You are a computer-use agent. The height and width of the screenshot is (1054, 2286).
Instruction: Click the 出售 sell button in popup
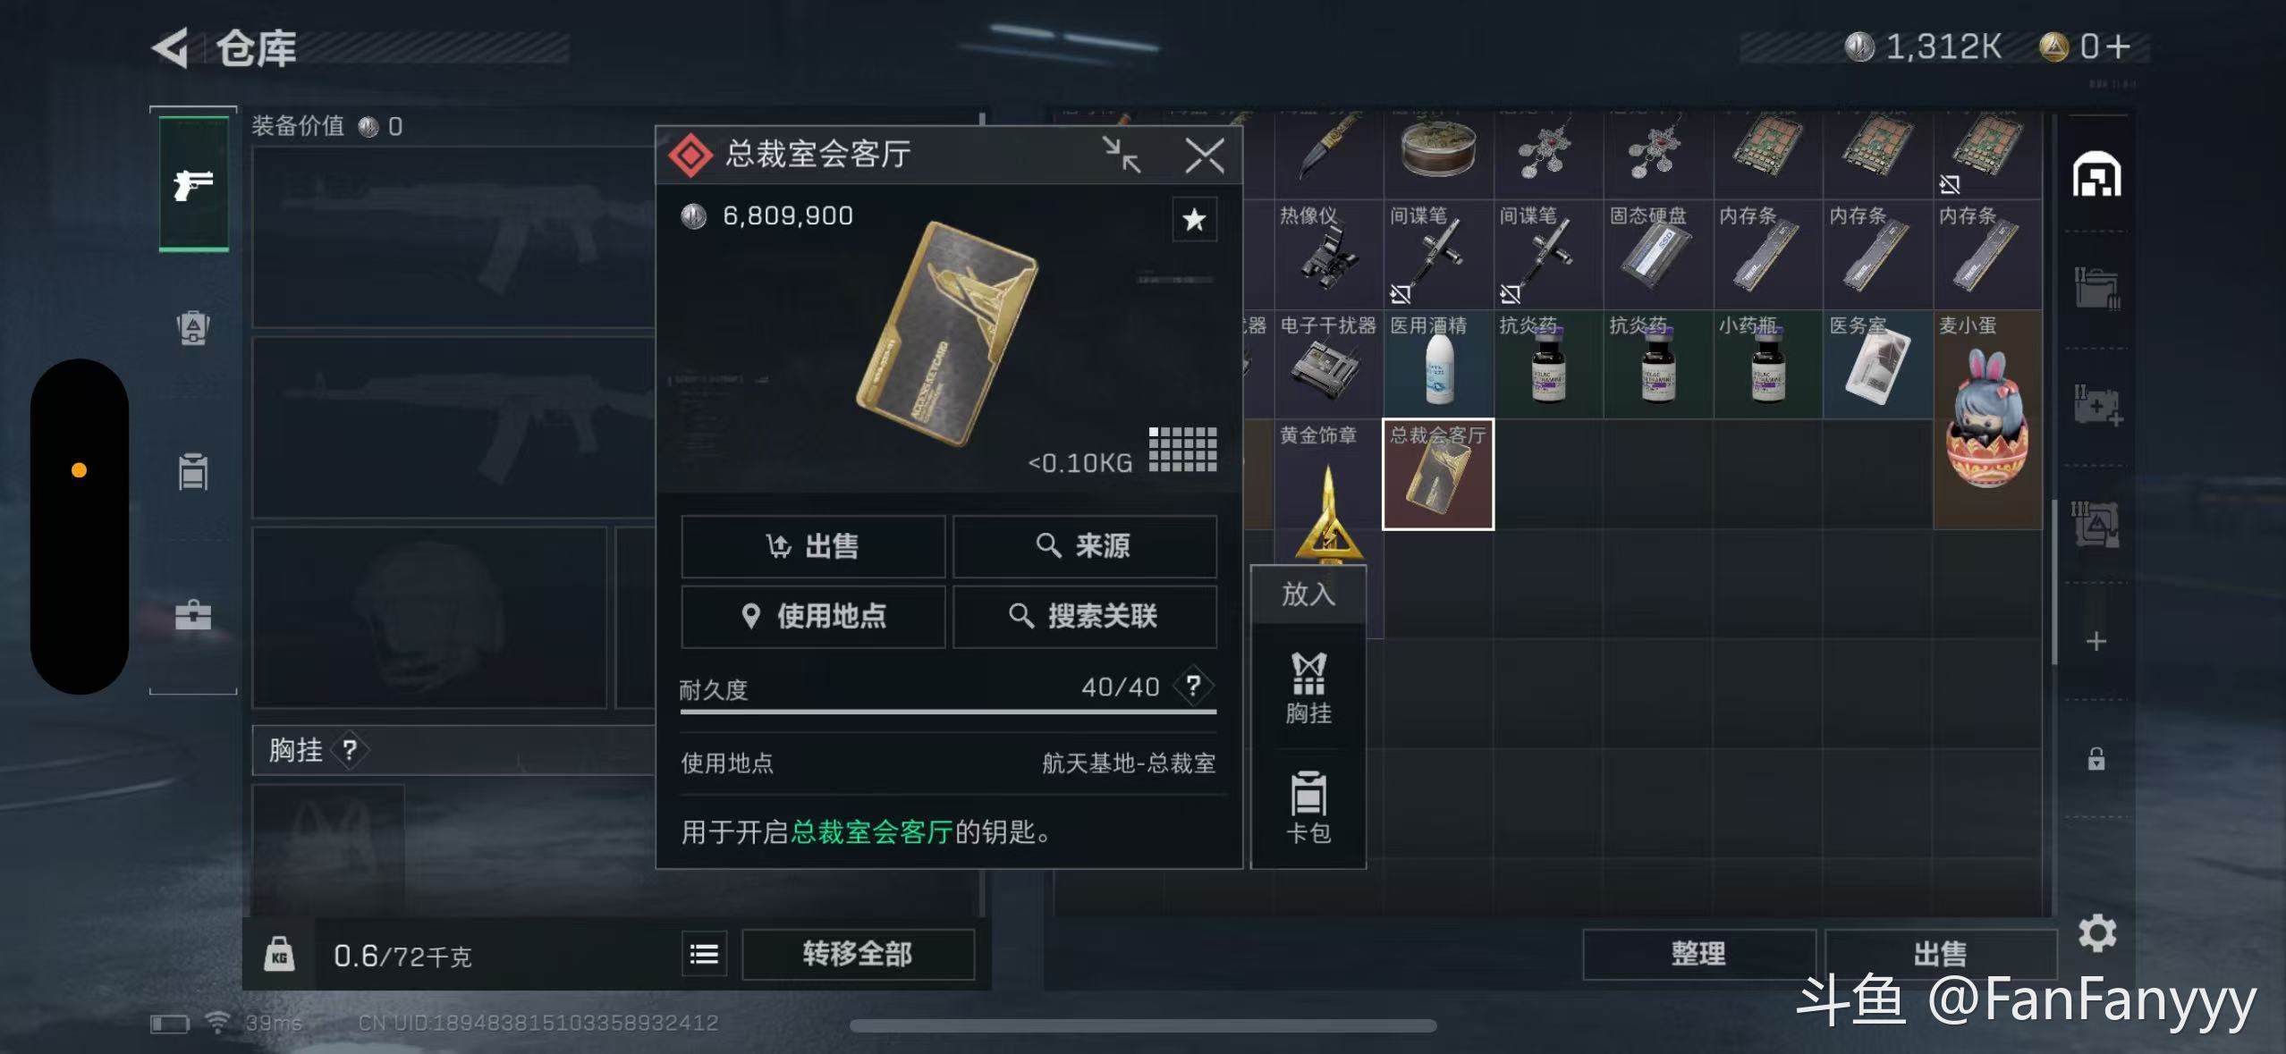[x=813, y=545]
